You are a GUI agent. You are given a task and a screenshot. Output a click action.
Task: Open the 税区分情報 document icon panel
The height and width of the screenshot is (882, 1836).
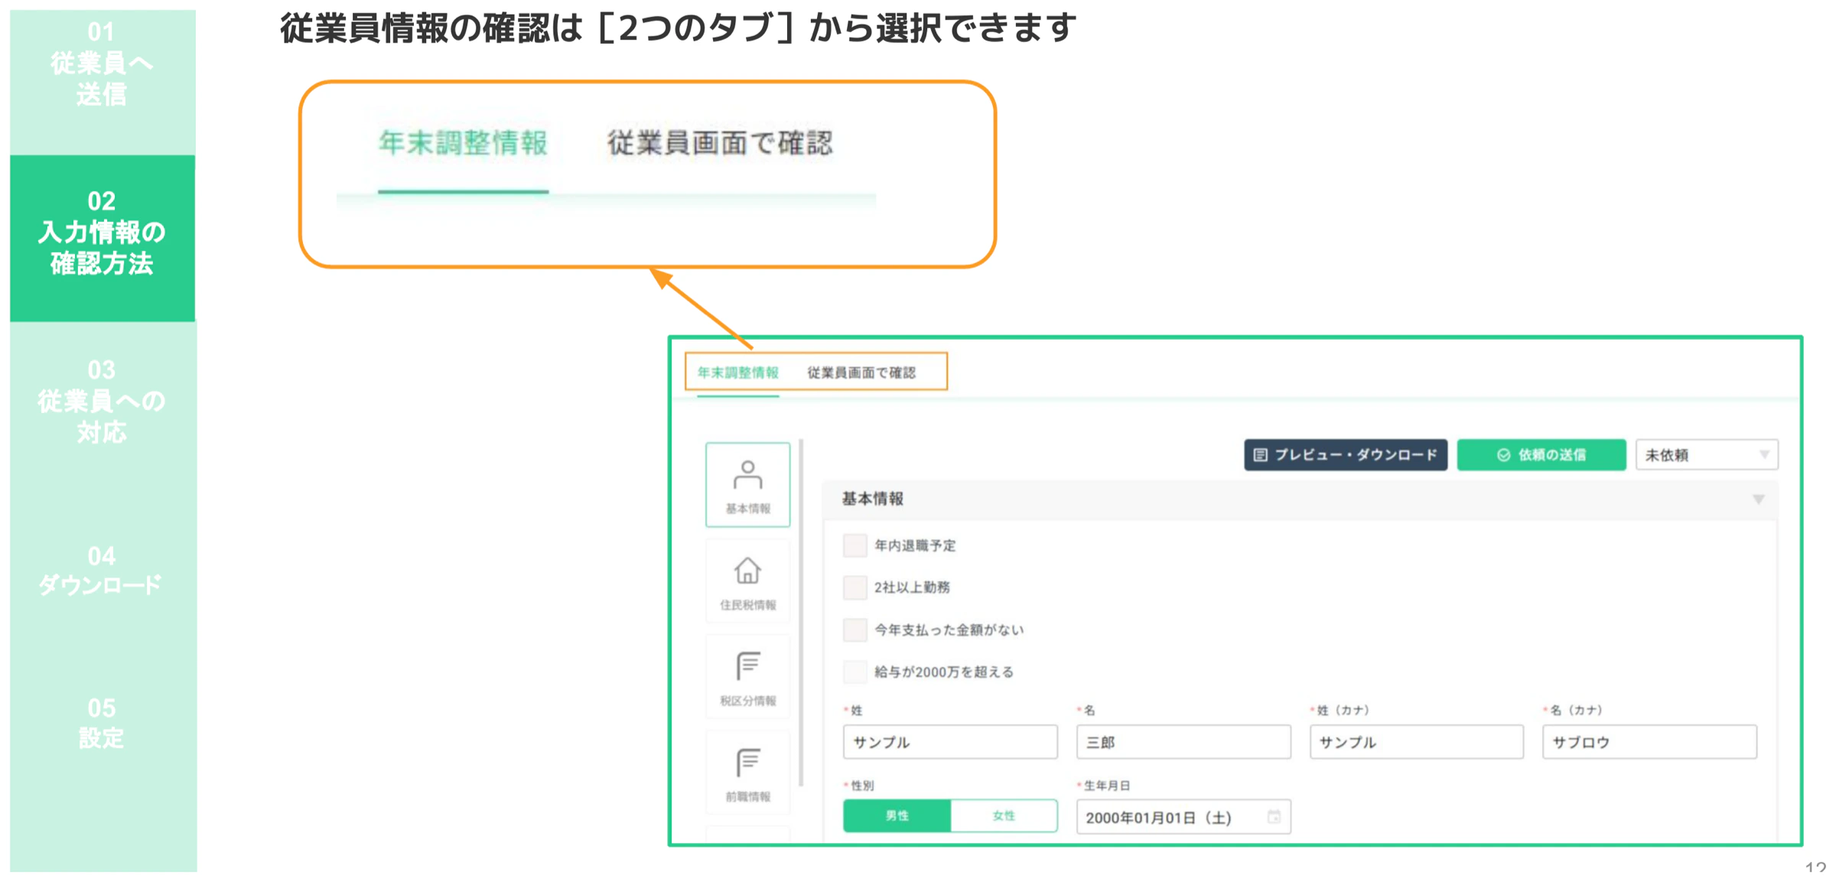click(747, 677)
